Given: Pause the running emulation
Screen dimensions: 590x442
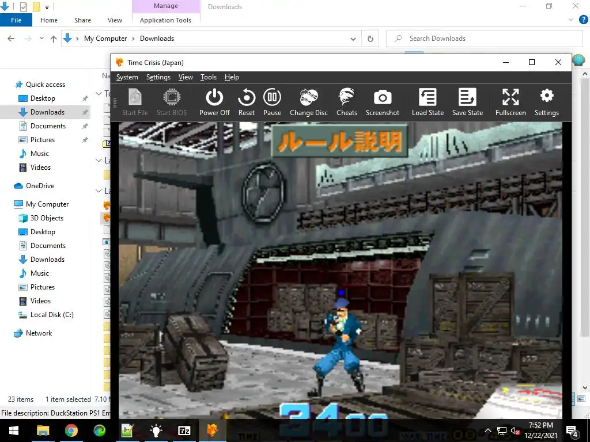Looking at the screenshot, I should coord(272,102).
